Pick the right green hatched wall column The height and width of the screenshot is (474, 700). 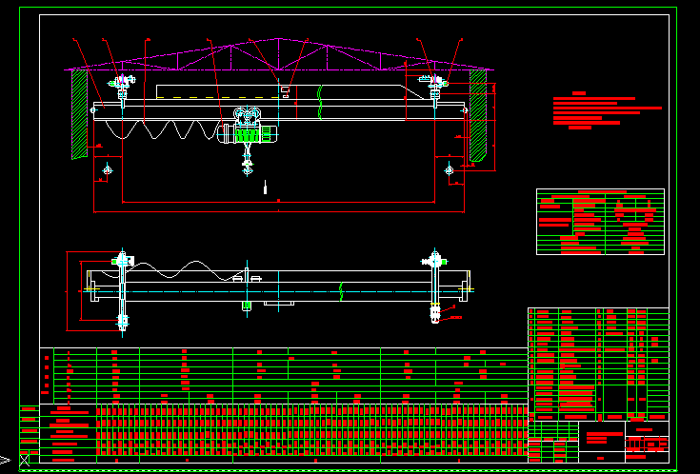(478, 115)
